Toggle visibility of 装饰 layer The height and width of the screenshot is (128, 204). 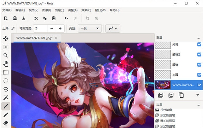click(x=199, y=65)
